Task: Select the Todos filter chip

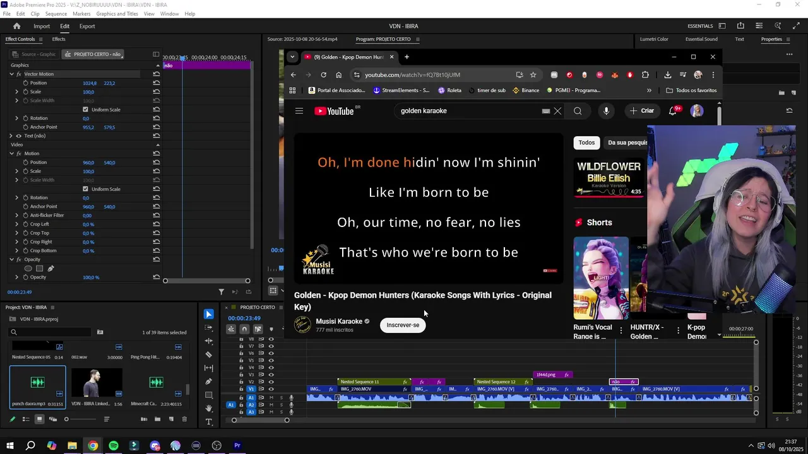Action: coord(586,143)
